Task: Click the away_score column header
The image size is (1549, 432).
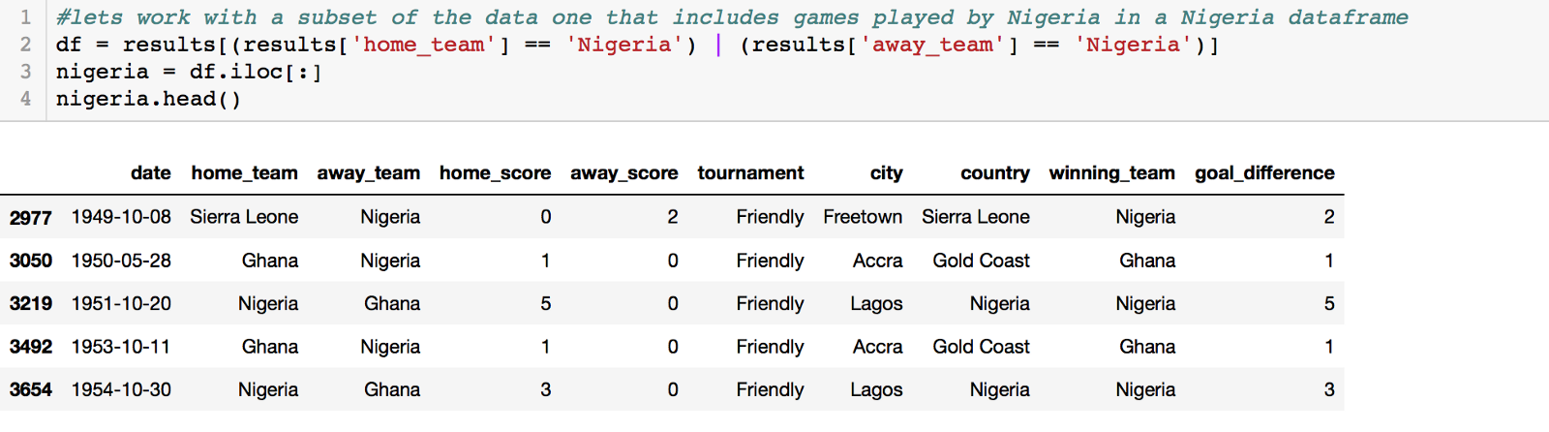Action: coord(623,173)
